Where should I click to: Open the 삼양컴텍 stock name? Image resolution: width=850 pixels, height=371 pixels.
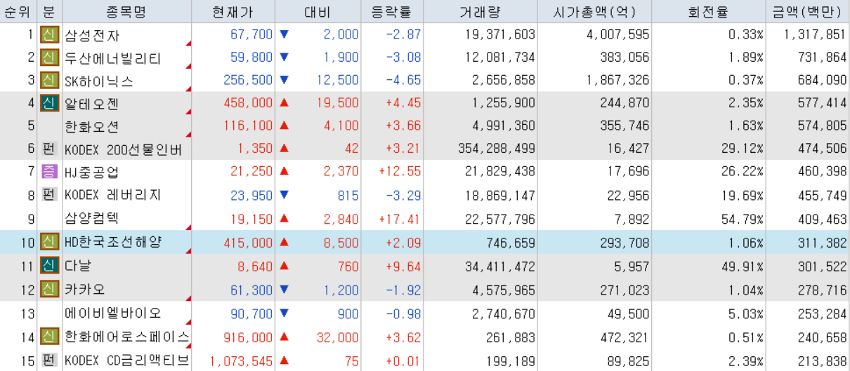[x=91, y=218]
